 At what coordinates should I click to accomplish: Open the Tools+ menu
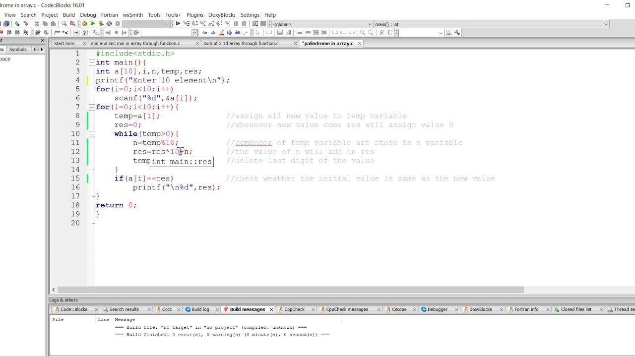[174, 15]
